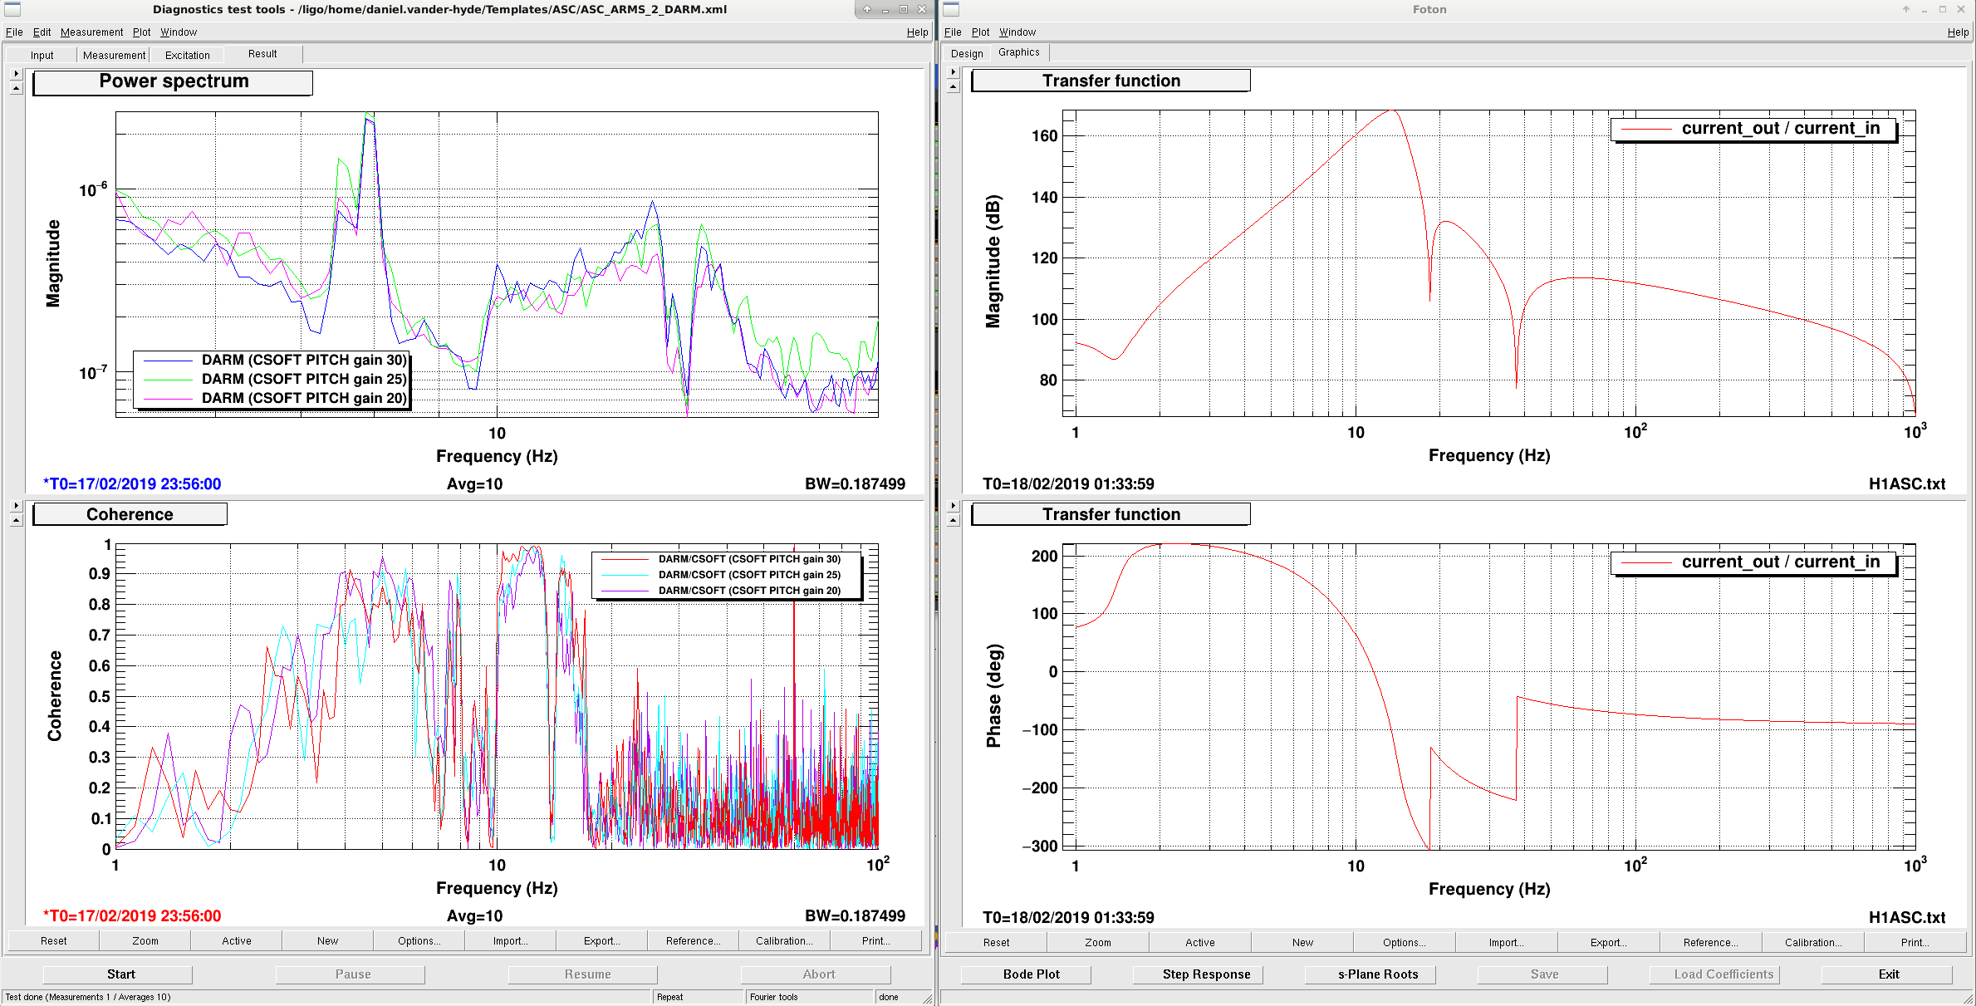Open Reference... dialog in Diagnostics plot bar
1976x1006 pixels.
[693, 940]
